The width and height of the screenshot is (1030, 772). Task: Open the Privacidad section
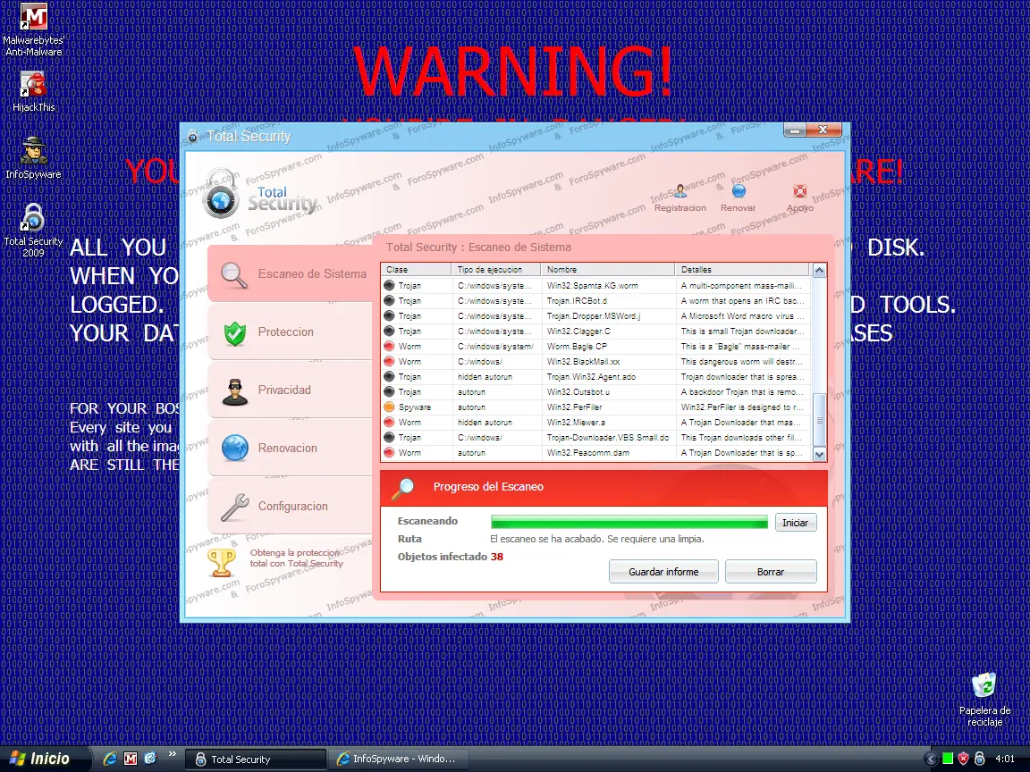(x=291, y=390)
